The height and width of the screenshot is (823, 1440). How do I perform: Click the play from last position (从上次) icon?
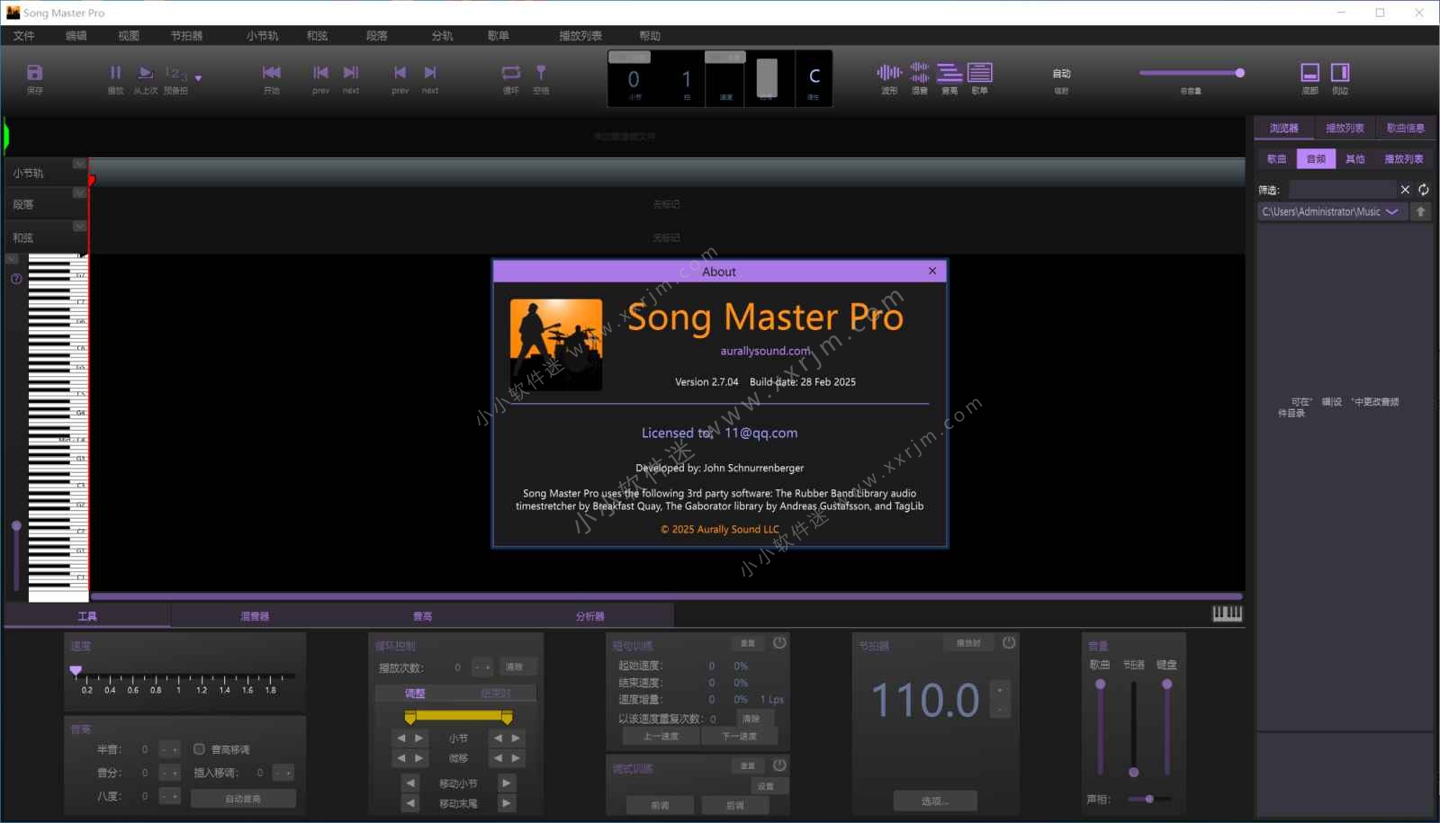(x=146, y=73)
